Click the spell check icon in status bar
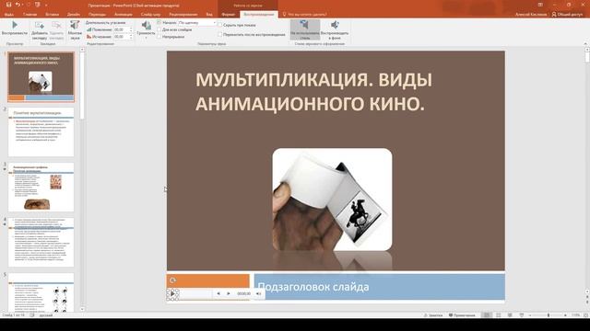 32,315
